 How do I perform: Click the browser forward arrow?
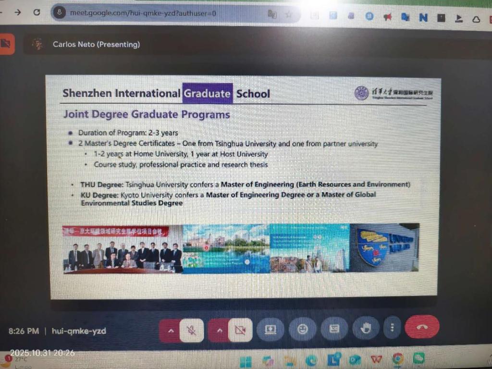tap(18, 12)
